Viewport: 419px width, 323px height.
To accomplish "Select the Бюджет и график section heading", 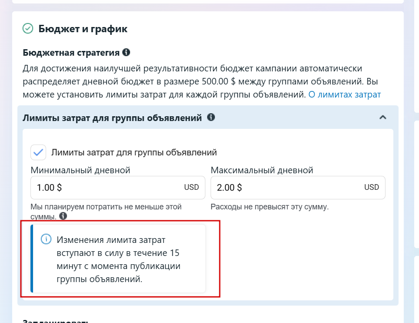I will [x=83, y=29].
